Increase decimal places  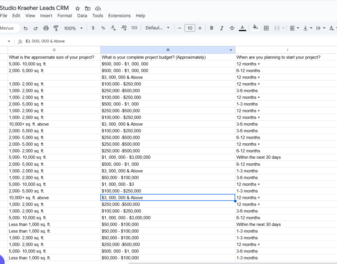tap(124, 28)
